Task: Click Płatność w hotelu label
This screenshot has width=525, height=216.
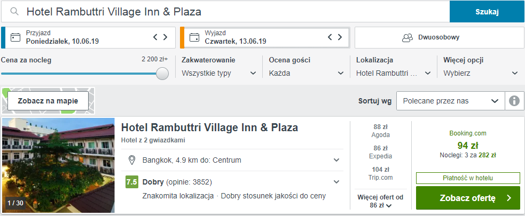Action: (468, 178)
